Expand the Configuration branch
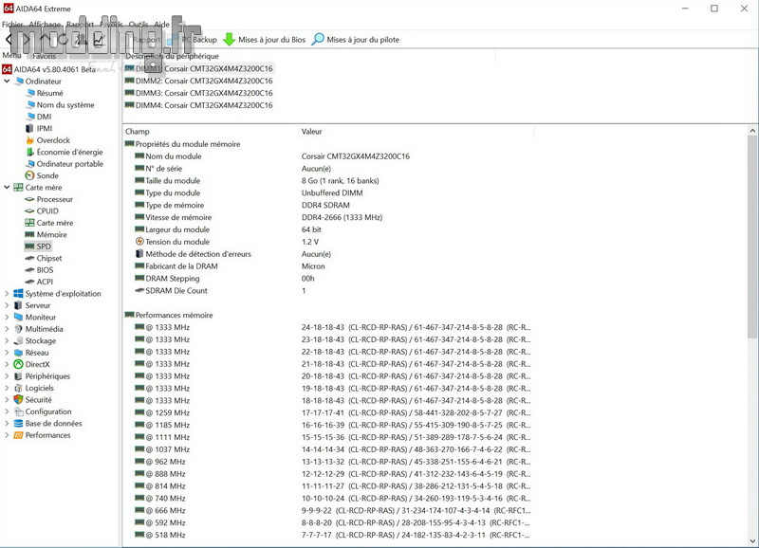The width and height of the screenshot is (759, 548). (x=7, y=411)
